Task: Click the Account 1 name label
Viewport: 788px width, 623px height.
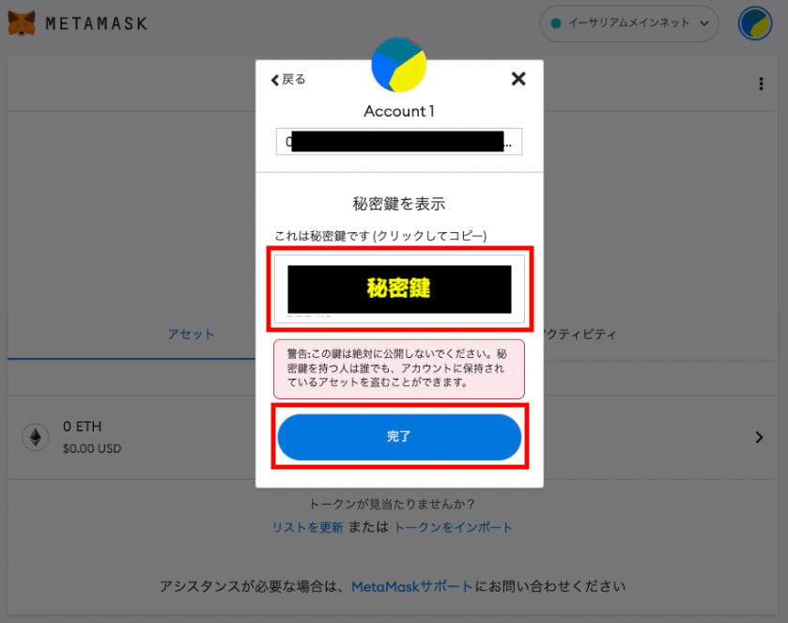Action: click(399, 111)
